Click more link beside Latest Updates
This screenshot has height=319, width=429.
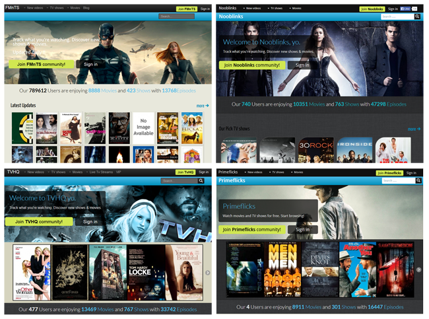click(x=203, y=106)
